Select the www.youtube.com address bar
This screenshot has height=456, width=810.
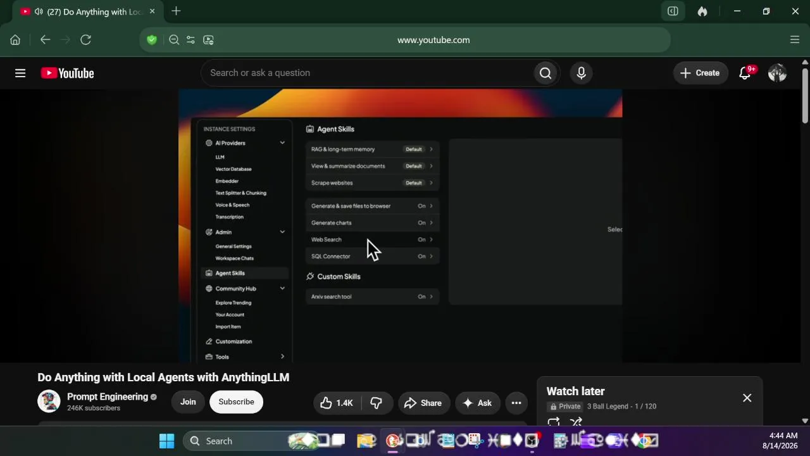click(x=433, y=40)
